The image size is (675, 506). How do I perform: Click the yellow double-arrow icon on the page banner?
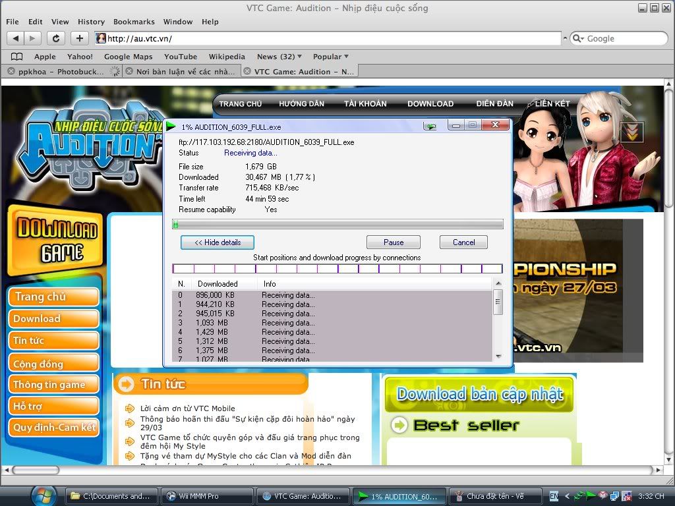632,132
